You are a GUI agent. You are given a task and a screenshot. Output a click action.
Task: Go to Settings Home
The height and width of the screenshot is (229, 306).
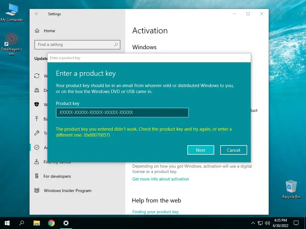(x=45, y=31)
